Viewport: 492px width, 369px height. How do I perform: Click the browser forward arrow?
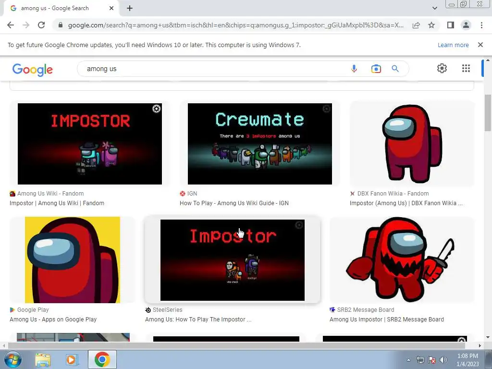tap(26, 25)
